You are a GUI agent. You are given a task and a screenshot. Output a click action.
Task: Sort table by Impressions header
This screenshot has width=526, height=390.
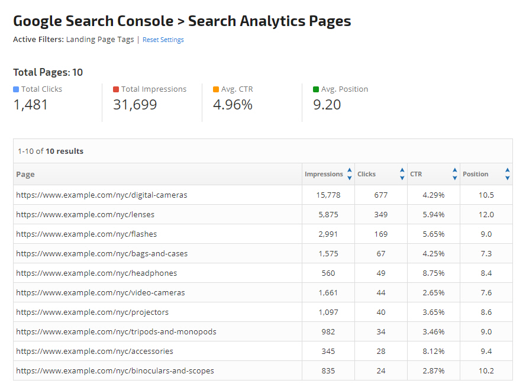[x=324, y=174]
